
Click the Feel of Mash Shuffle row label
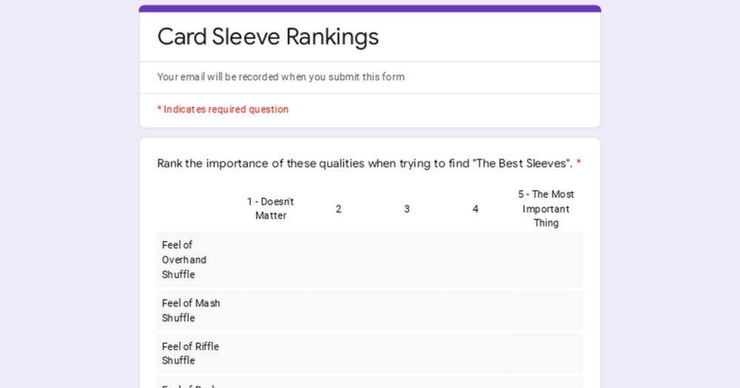191,310
